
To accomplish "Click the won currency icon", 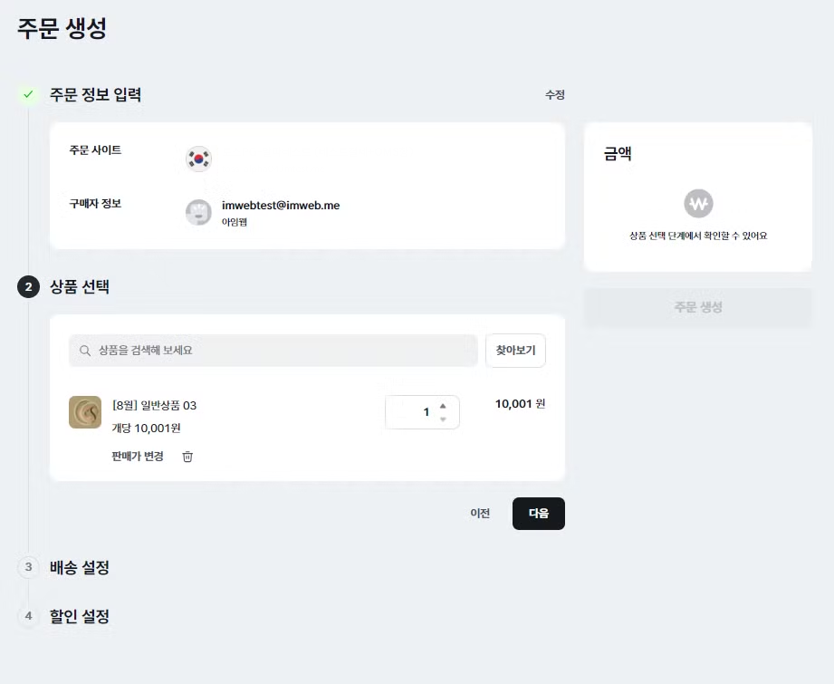I will coord(698,203).
